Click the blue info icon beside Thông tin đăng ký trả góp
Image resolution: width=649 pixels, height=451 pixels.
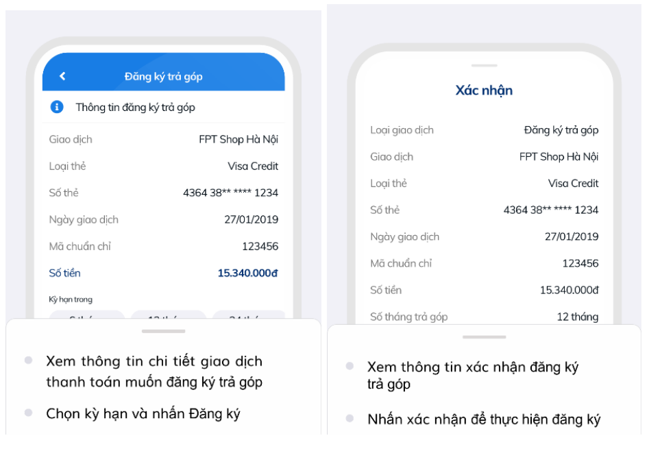tap(57, 107)
